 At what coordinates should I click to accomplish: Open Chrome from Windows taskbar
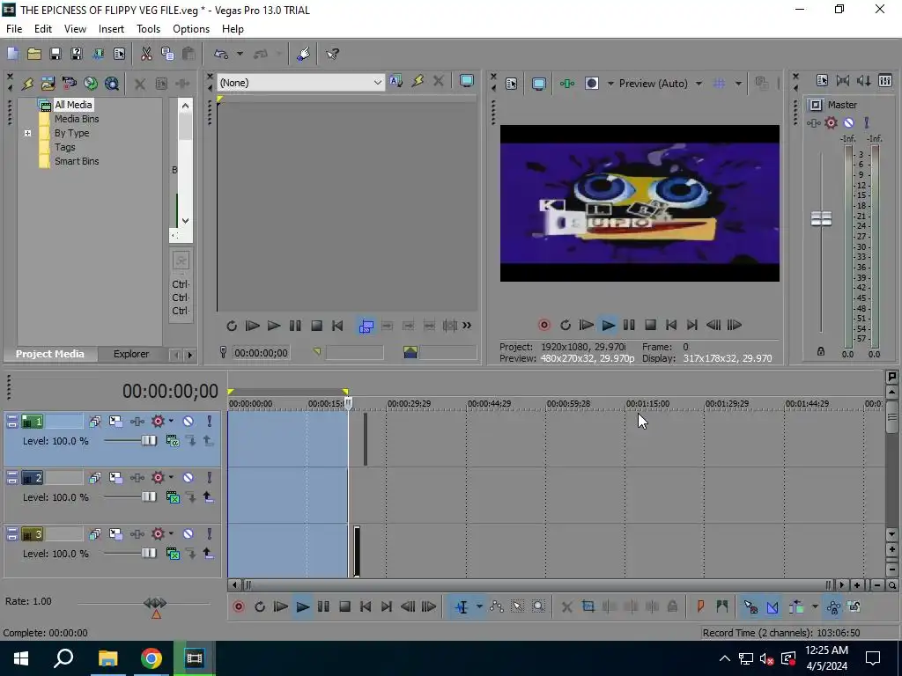pyautogui.click(x=152, y=658)
